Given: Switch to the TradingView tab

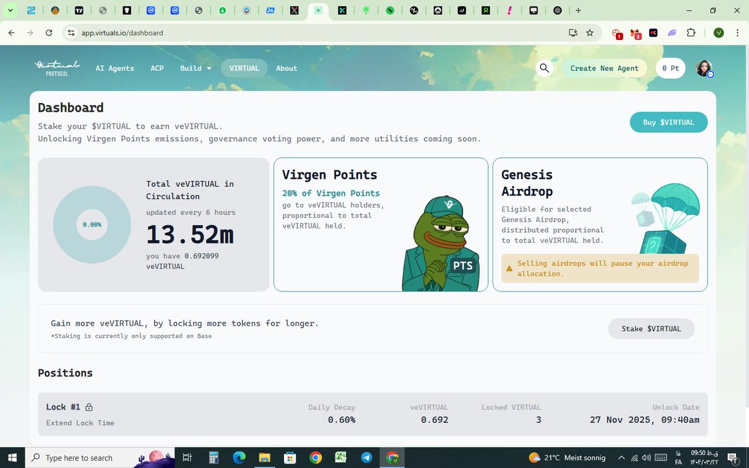Looking at the screenshot, I should click(79, 10).
